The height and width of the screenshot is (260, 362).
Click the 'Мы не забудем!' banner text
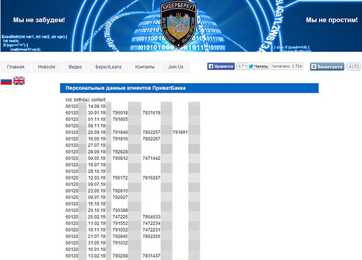click(33, 20)
